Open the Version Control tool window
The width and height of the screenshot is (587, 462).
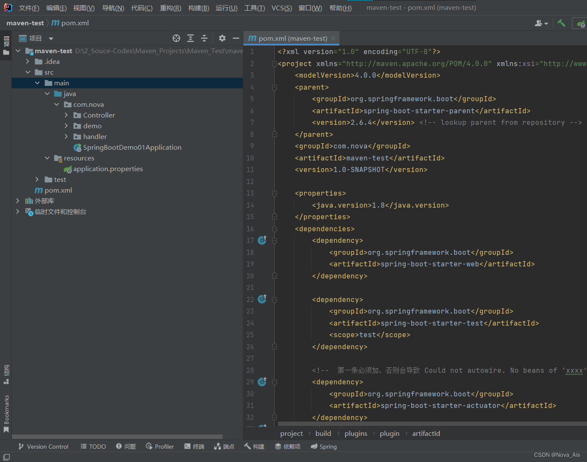43,447
